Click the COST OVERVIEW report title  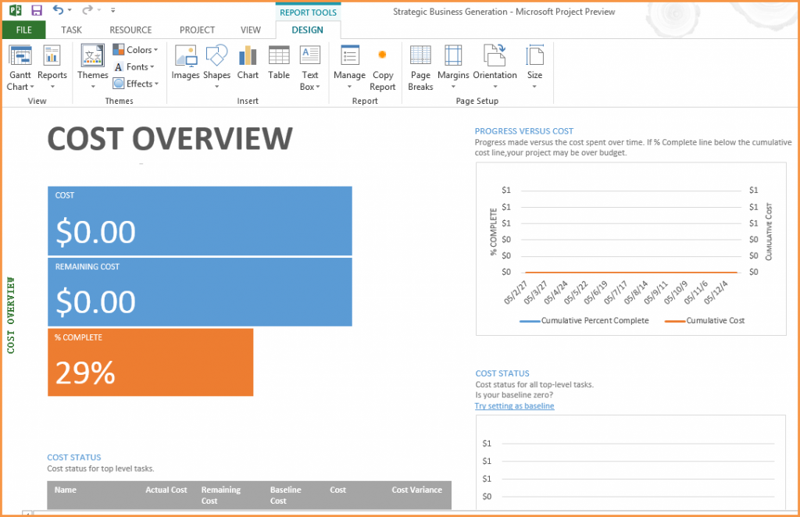[170, 139]
